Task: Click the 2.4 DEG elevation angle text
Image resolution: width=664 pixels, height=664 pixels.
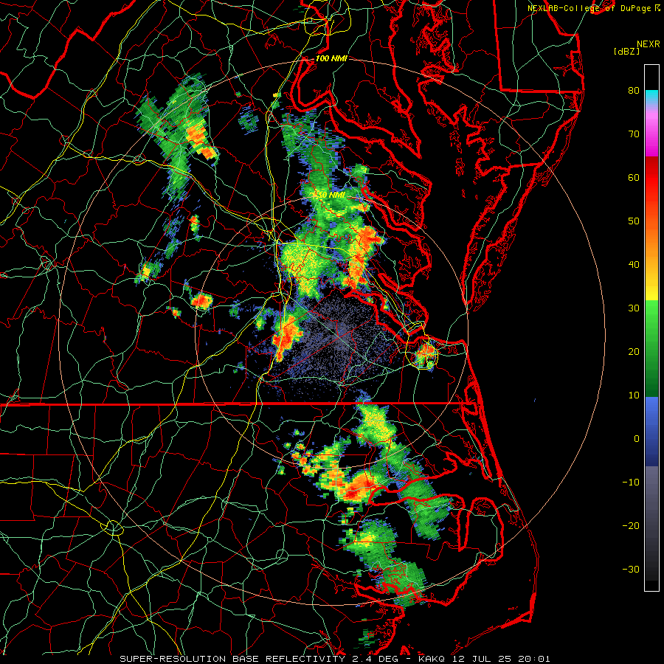Action: pos(377,659)
